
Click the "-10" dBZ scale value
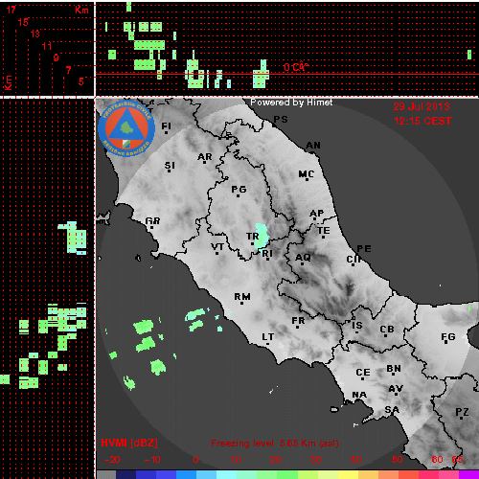pos(152,460)
